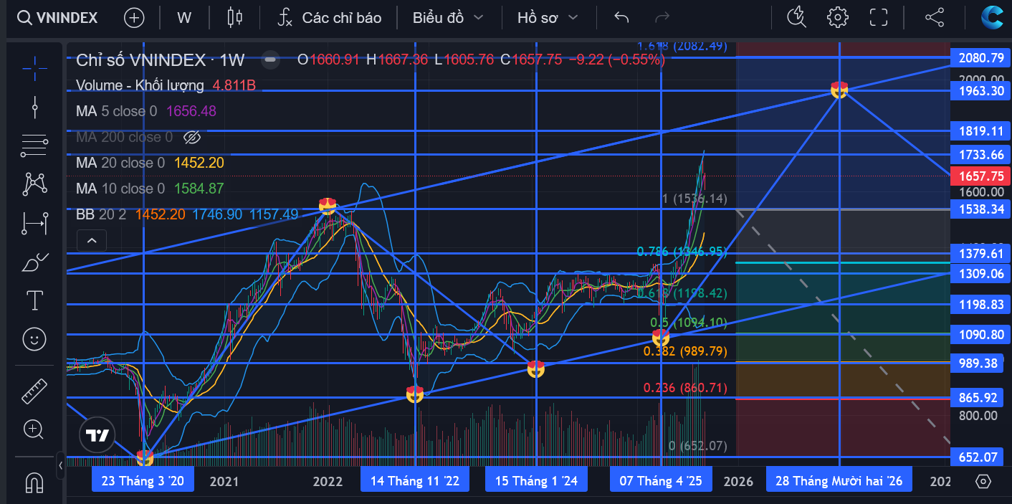Click the 28 Tháng Mười hai '26 date label
Image resolution: width=1012 pixels, height=504 pixels.
click(839, 480)
